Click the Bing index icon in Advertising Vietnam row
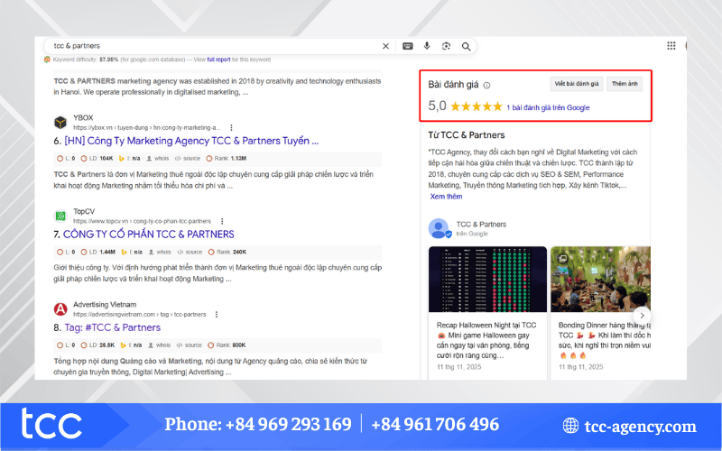Viewport: 722px width, 451px height. pyautogui.click(x=124, y=345)
